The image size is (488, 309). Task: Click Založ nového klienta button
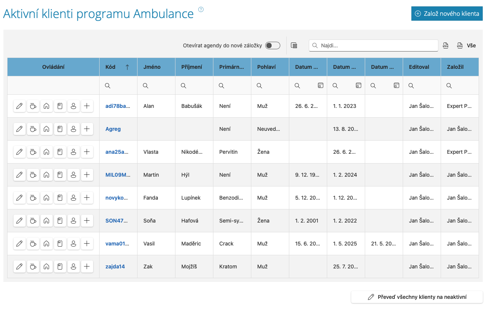[x=447, y=14]
